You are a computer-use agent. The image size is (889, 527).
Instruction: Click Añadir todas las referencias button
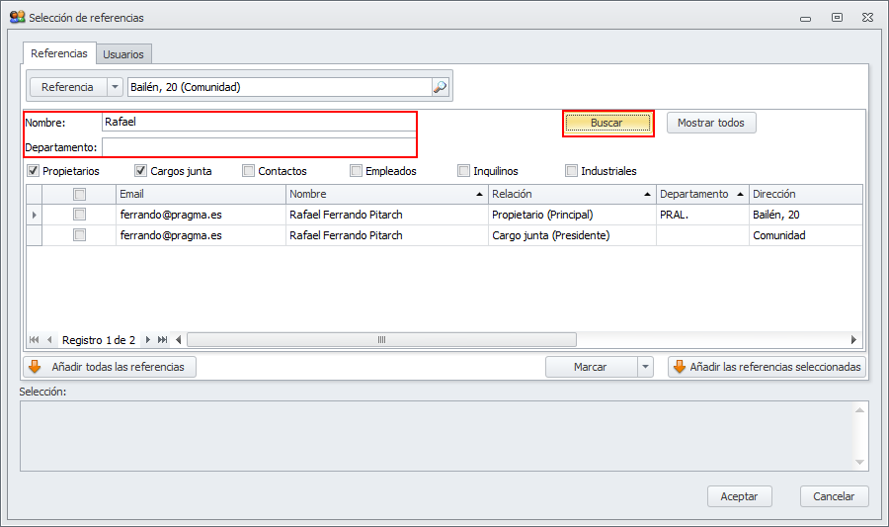click(110, 367)
